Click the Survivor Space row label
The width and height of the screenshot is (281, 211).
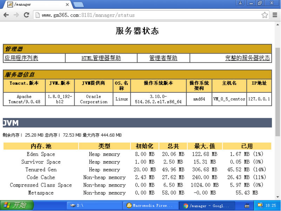[41, 162]
